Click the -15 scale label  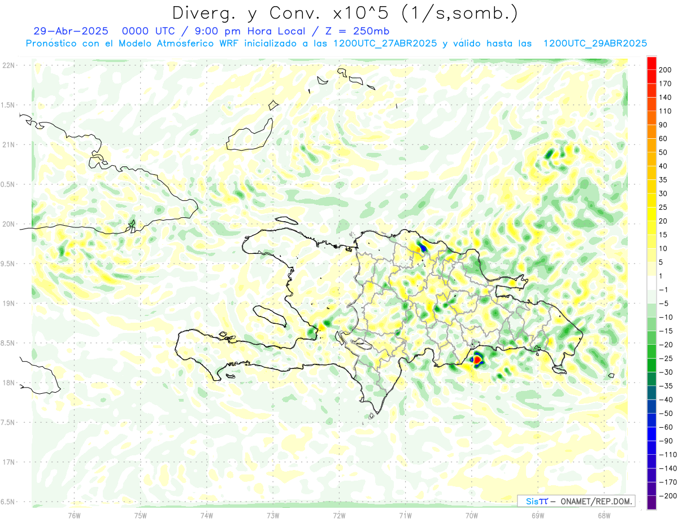click(664, 331)
